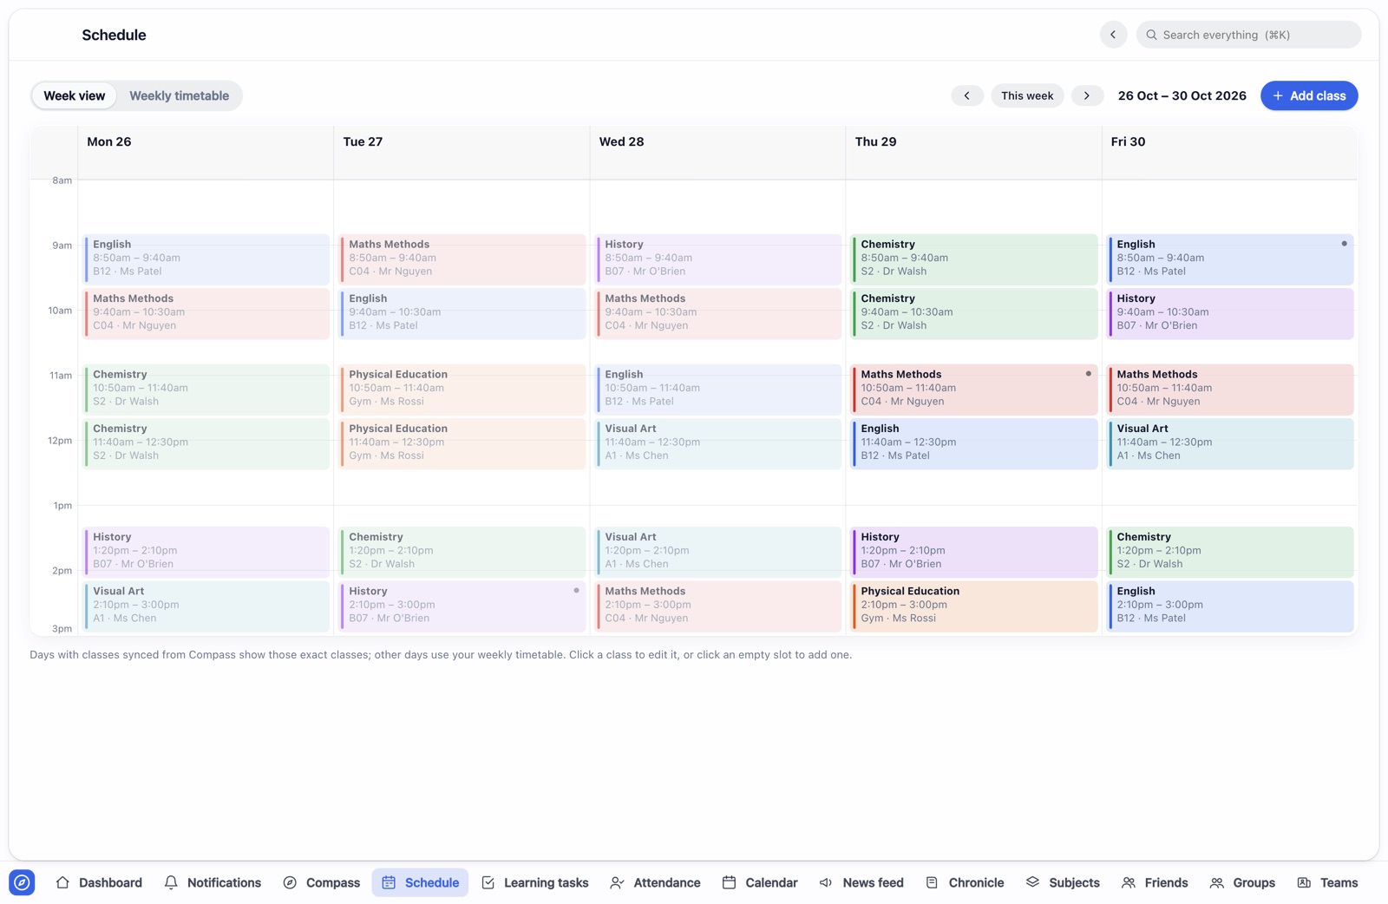Open Notifications bell icon

pyautogui.click(x=171, y=882)
